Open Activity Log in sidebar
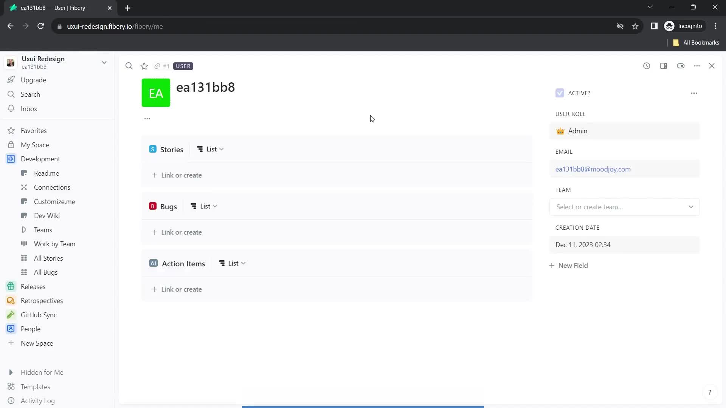 coord(38,400)
